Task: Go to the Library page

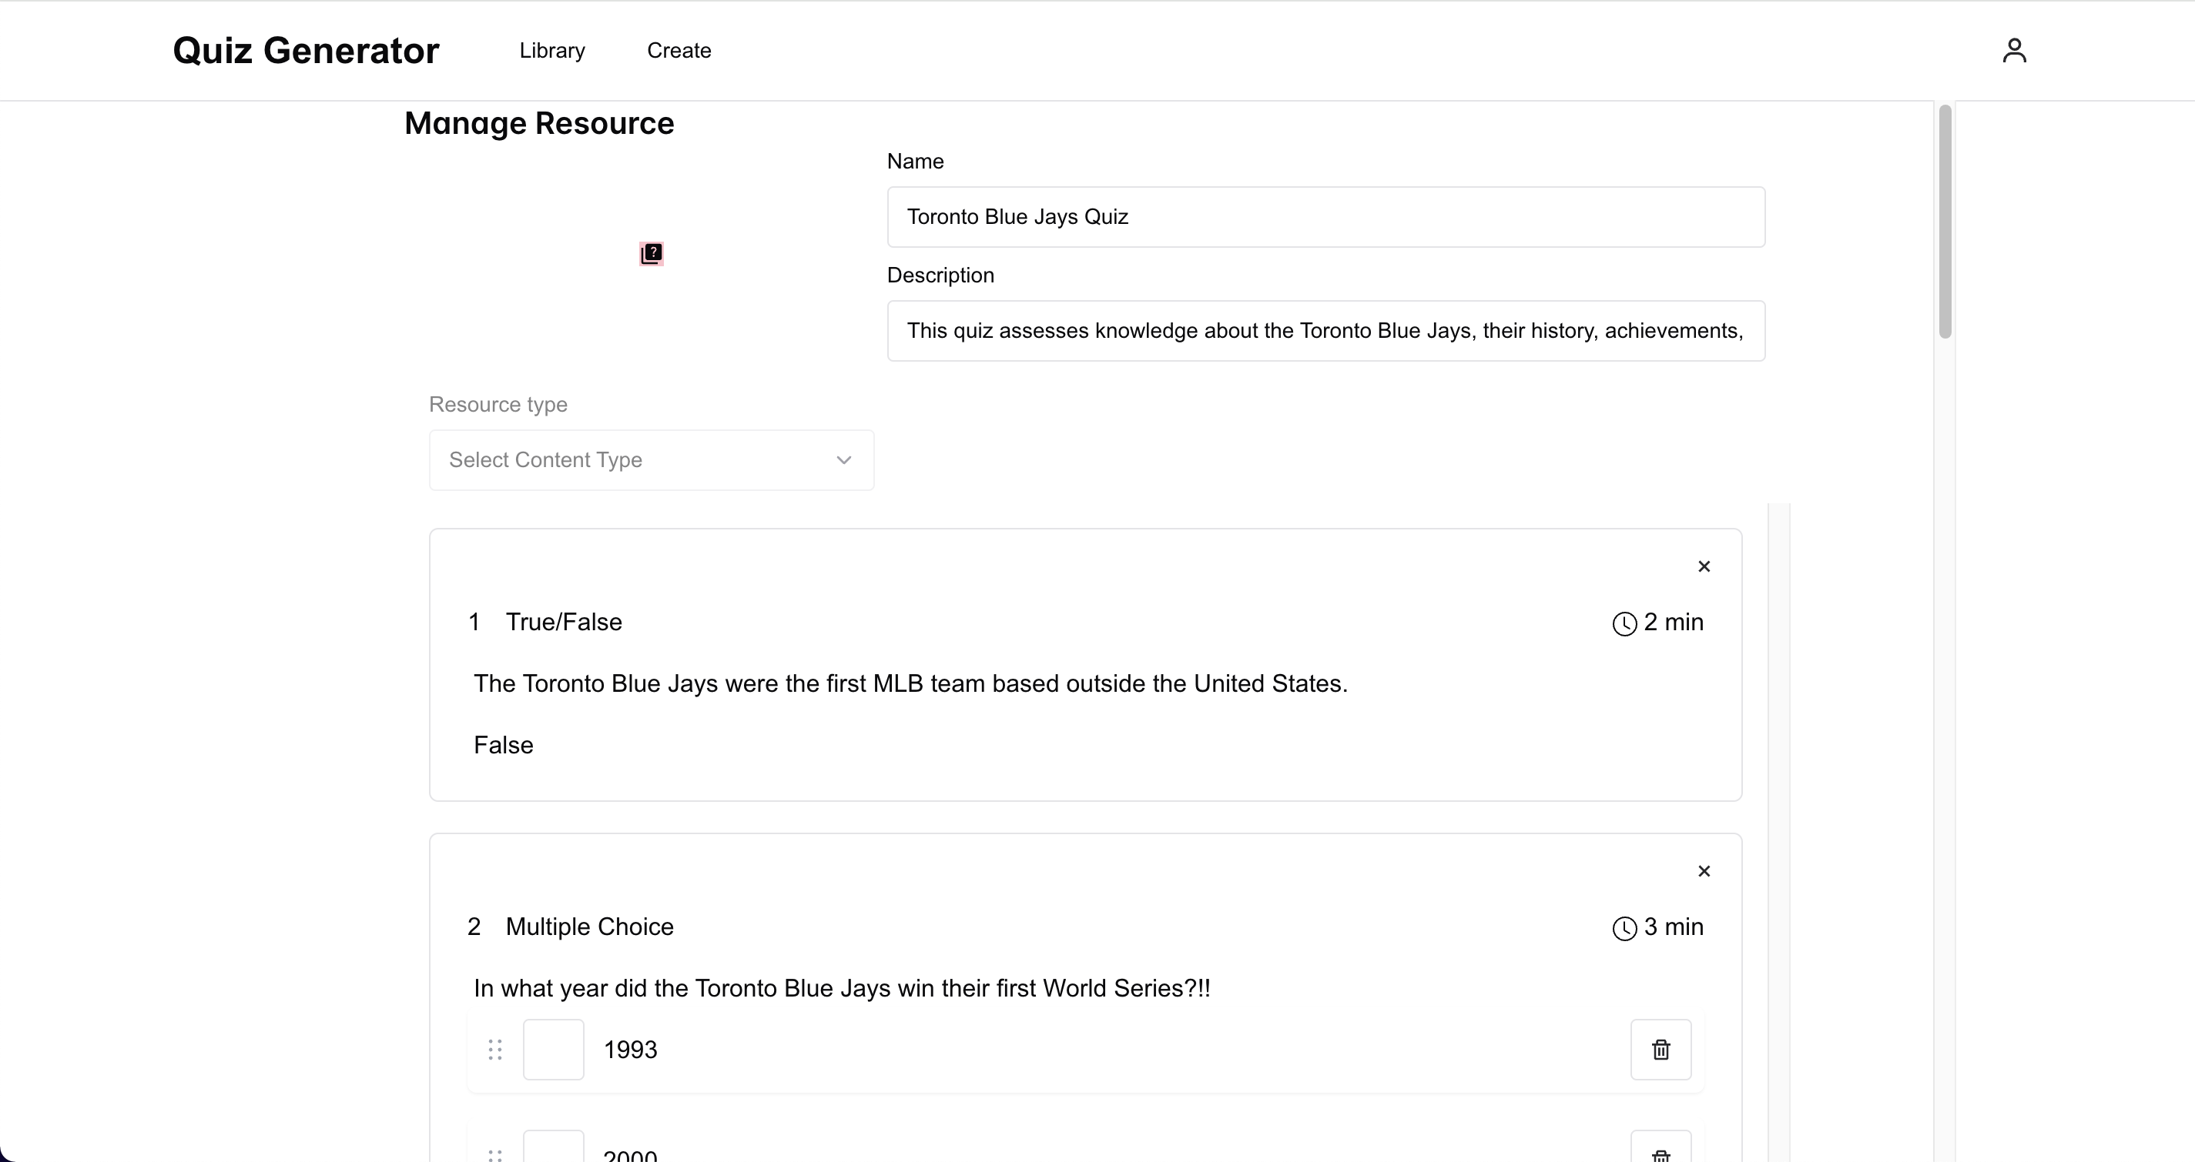Action: tap(552, 51)
